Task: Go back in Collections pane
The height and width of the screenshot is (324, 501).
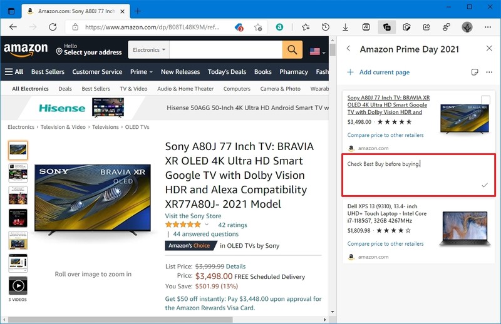Action: pyautogui.click(x=349, y=49)
